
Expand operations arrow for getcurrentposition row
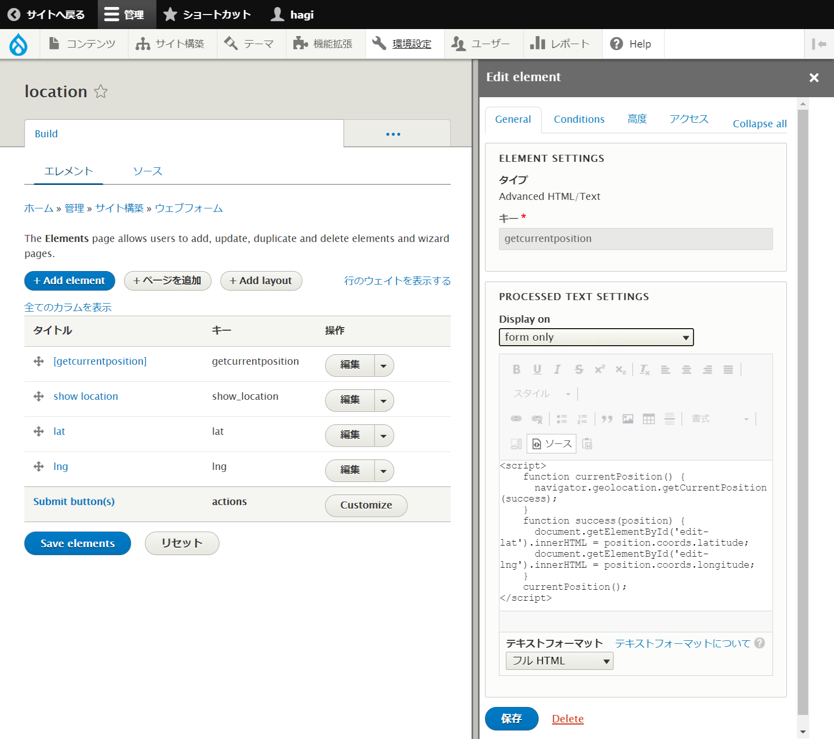[x=384, y=366]
